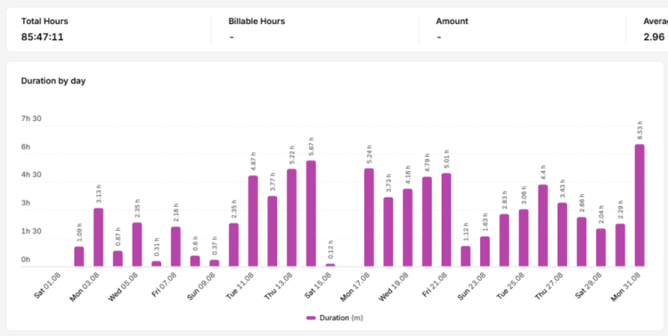Click the Duration by day heading
This screenshot has width=668, height=336.
coord(53,81)
